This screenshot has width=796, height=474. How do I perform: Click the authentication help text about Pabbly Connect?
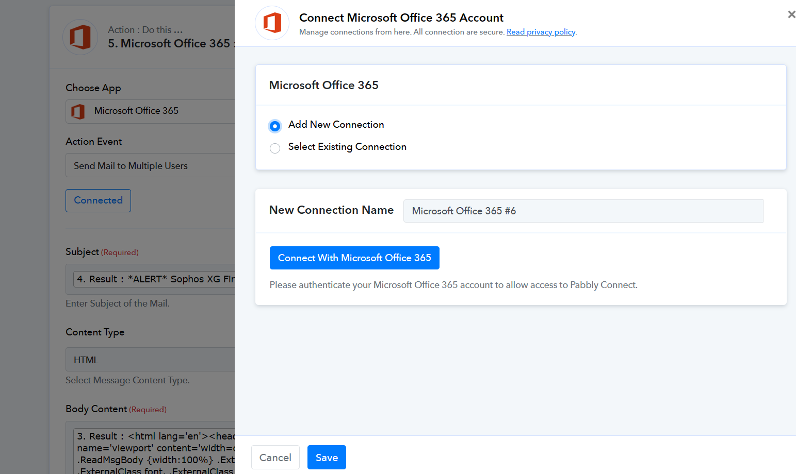click(453, 285)
